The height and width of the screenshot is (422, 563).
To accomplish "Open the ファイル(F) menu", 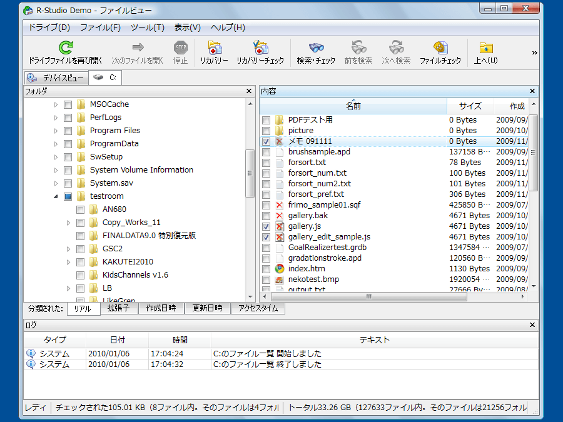I will coord(100,28).
